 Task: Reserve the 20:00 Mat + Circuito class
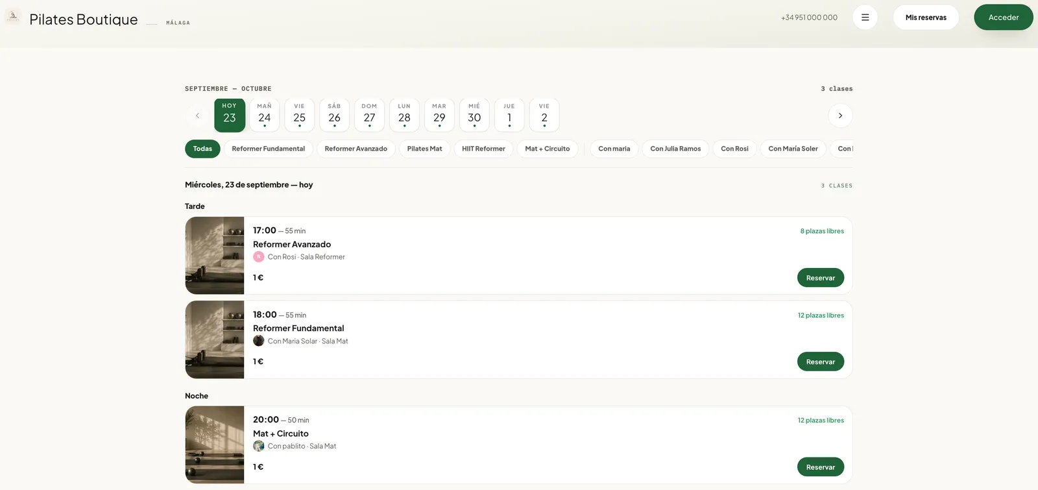(821, 467)
